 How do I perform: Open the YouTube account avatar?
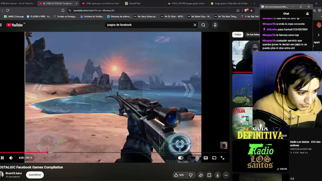(x=319, y=25)
